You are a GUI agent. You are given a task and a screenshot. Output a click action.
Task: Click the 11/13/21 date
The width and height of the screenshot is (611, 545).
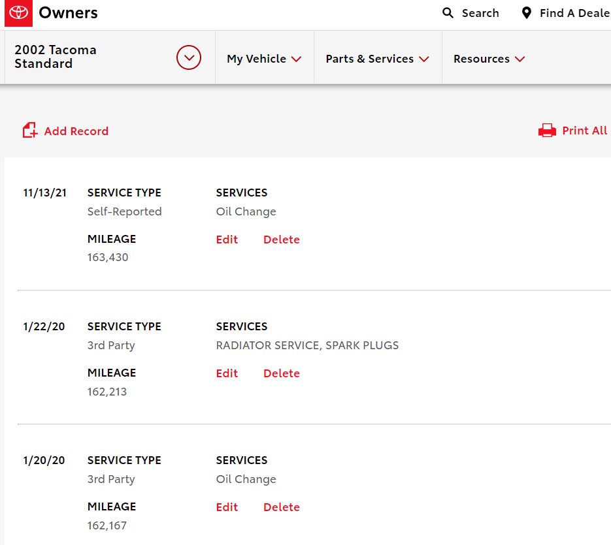[x=45, y=193]
